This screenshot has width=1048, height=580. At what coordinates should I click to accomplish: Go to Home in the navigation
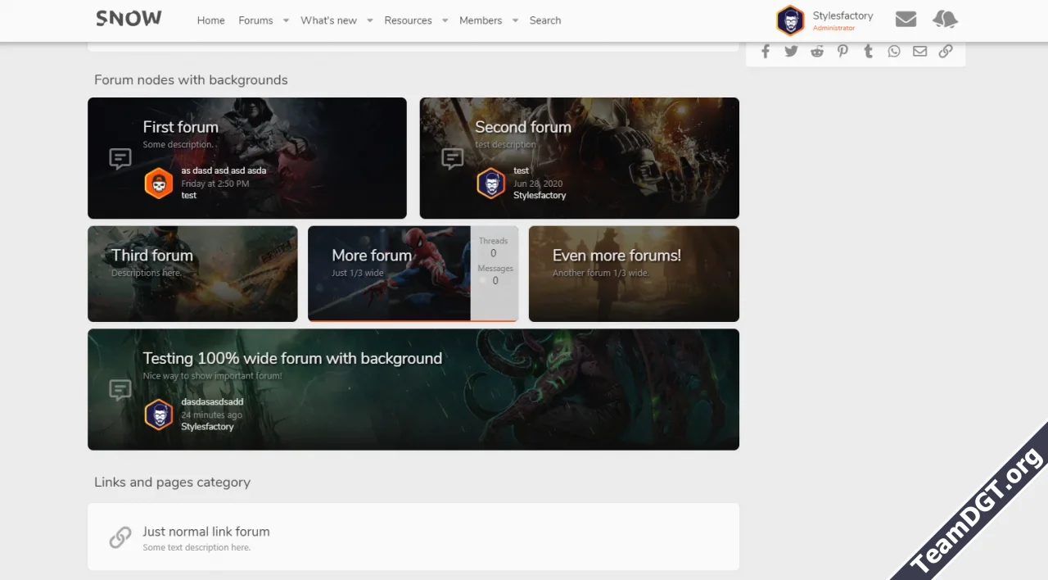[210, 20]
